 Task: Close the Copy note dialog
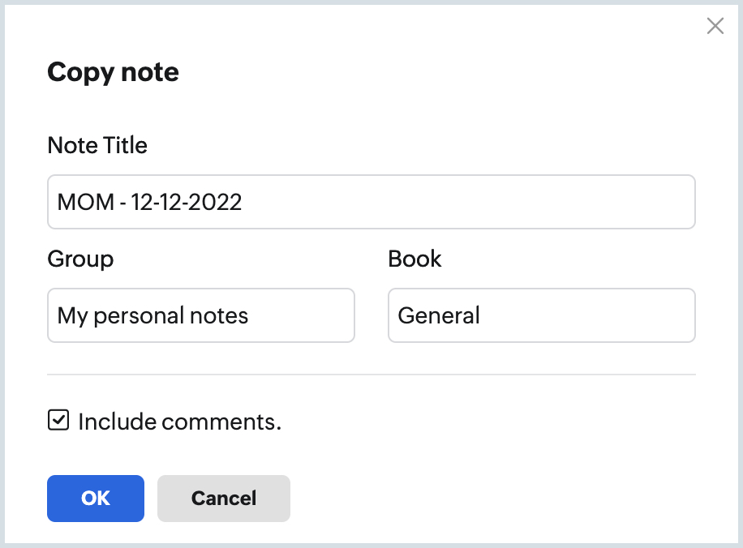[715, 26]
